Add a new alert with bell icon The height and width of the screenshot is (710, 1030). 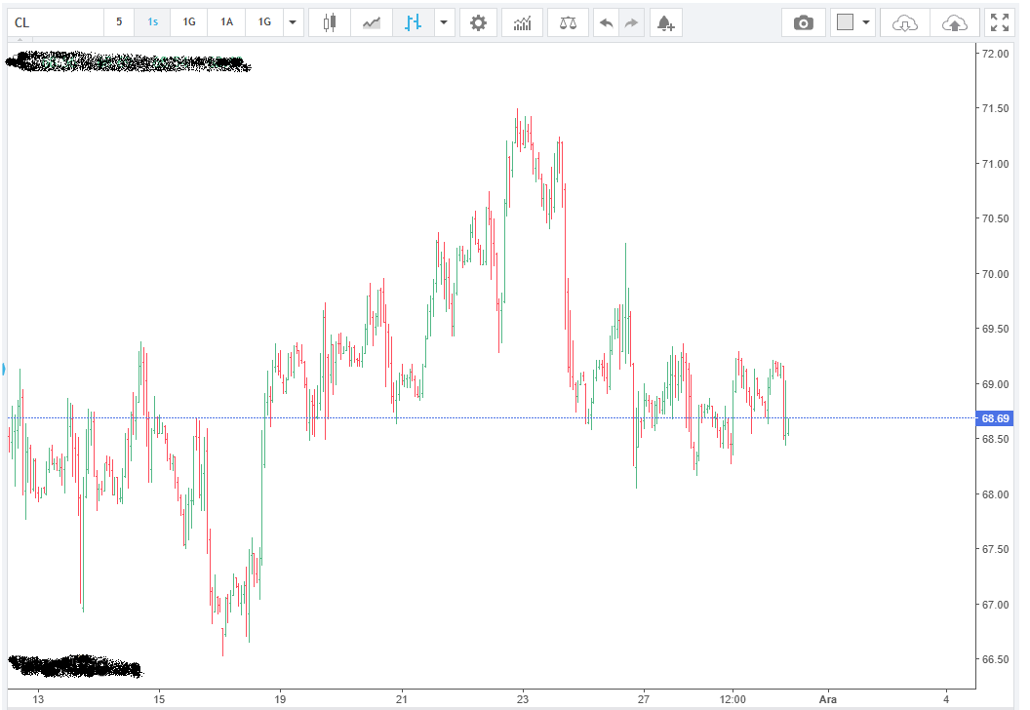coord(665,22)
